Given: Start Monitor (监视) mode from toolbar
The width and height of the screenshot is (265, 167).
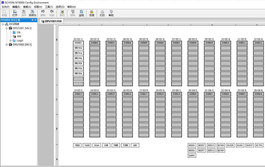Looking at the screenshot, I should [81, 13].
